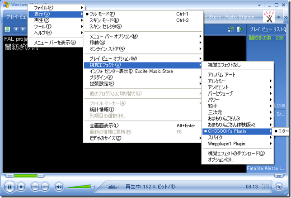Screen dimensions: 291x198
Task: Switch to the Radio Station tab
Action: (x=240, y=17)
